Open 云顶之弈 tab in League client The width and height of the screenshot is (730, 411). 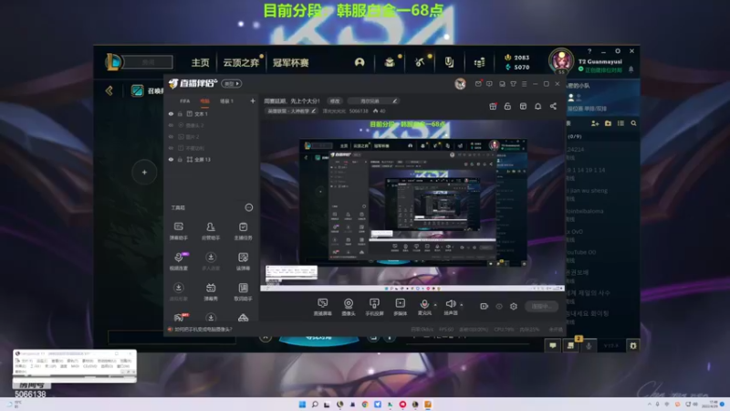coord(241,62)
